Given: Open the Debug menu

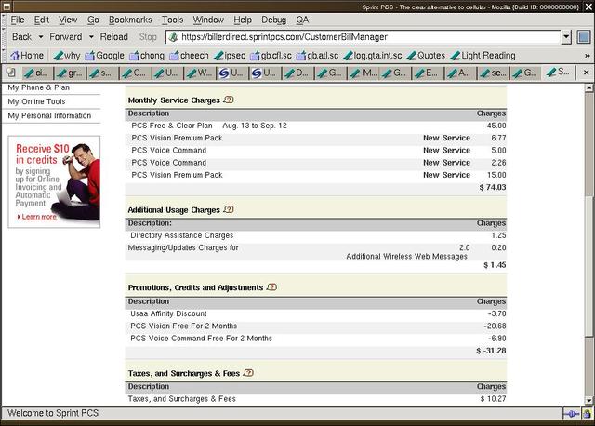Looking at the screenshot, I should [273, 20].
